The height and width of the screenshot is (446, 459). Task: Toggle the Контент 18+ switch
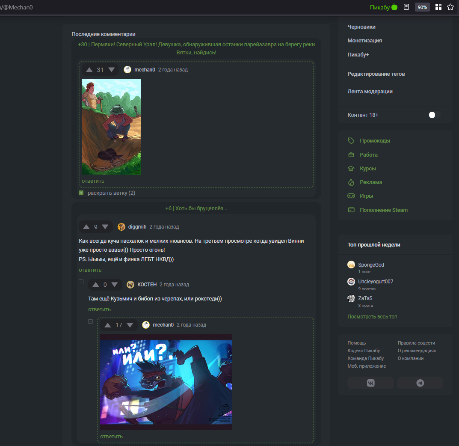coord(435,115)
